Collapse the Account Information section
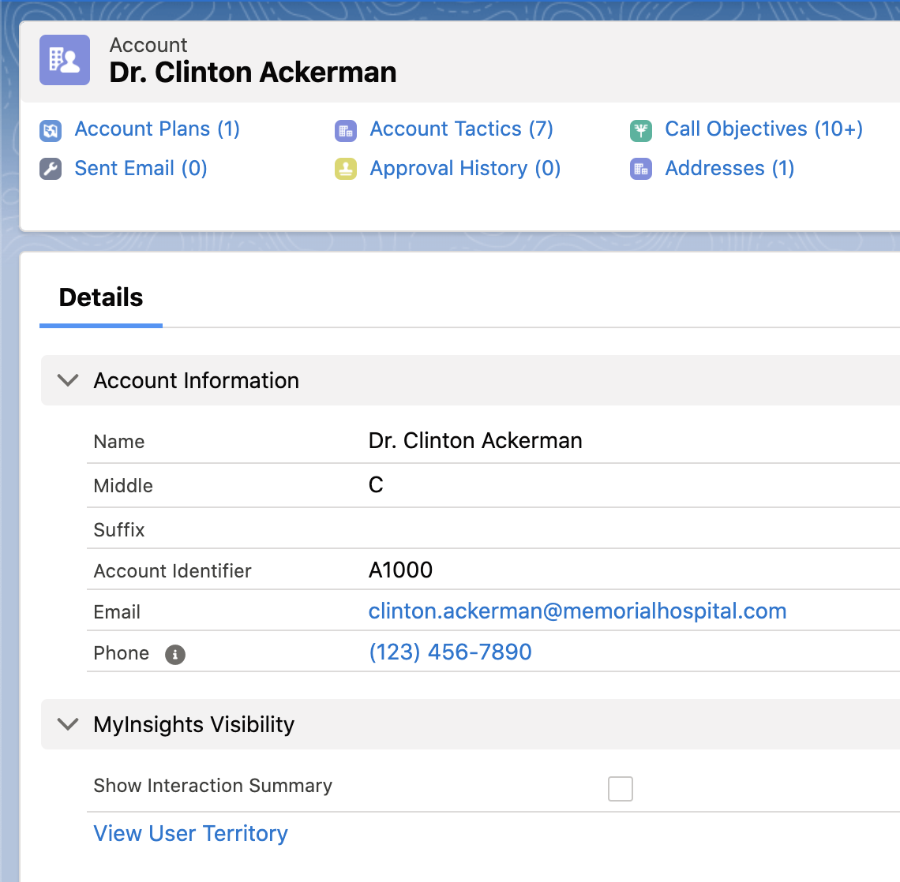900x882 pixels. click(69, 380)
